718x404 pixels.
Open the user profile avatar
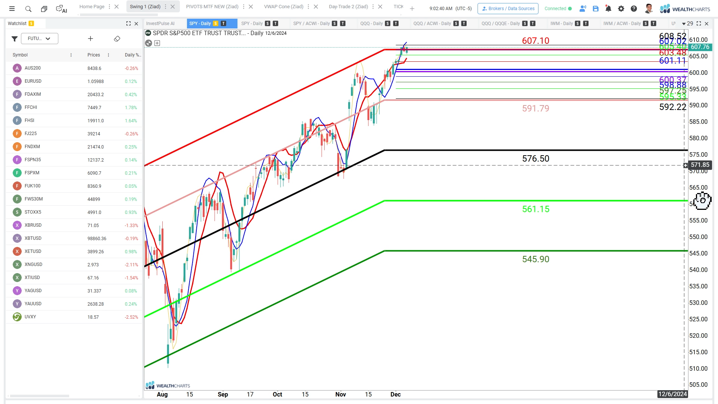click(649, 9)
